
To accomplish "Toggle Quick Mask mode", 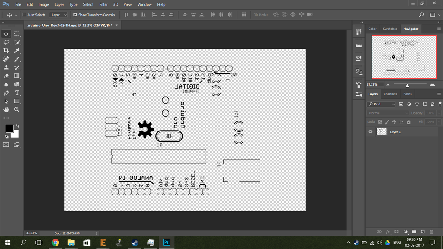I will 6,144.
